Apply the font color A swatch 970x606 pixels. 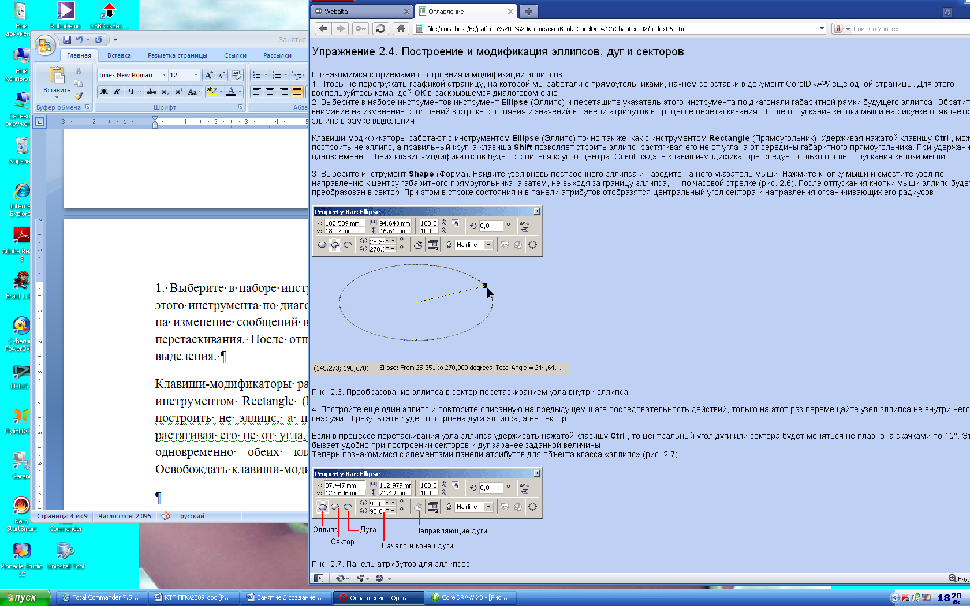(x=231, y=92)
